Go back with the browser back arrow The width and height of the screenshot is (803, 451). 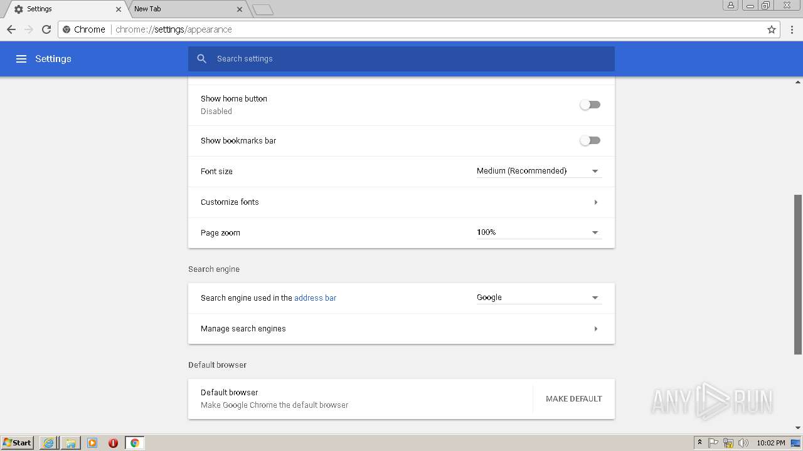click(11, 29)
